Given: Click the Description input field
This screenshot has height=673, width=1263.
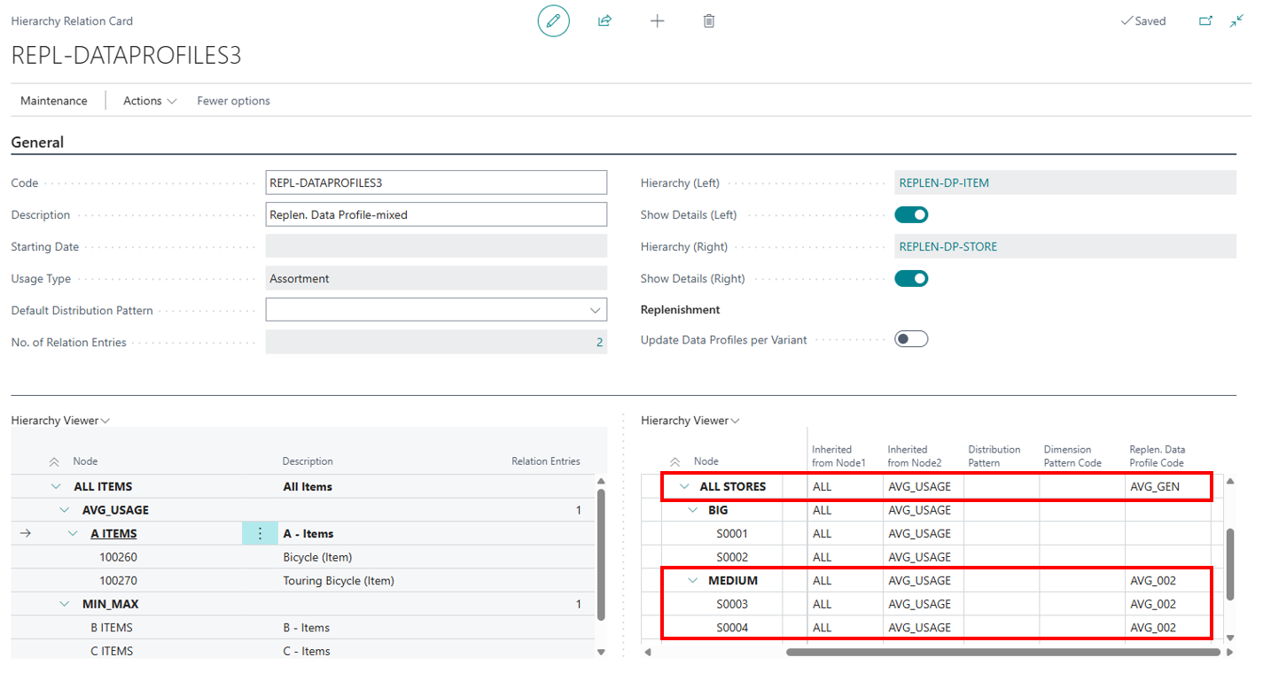Looking at the screenshot, I should [x=436, y=214].
